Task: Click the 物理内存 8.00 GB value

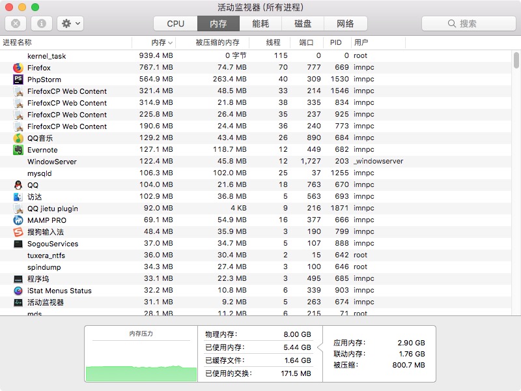Action: point(298,334)
